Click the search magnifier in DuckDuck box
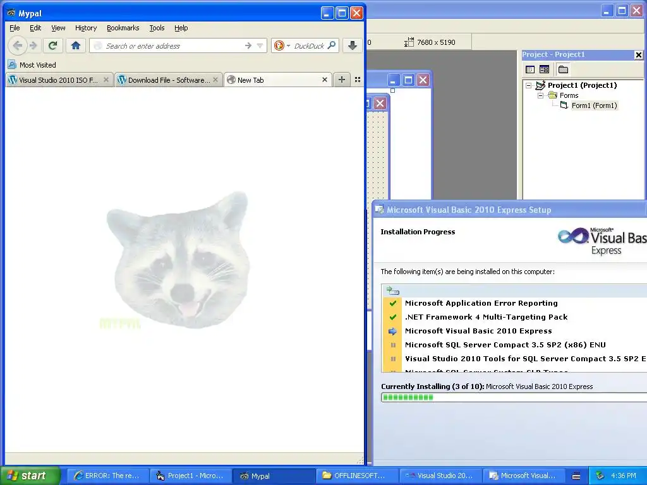Viewport: 647px width, 485px height. pyautogui.click(x=331, y=45)
